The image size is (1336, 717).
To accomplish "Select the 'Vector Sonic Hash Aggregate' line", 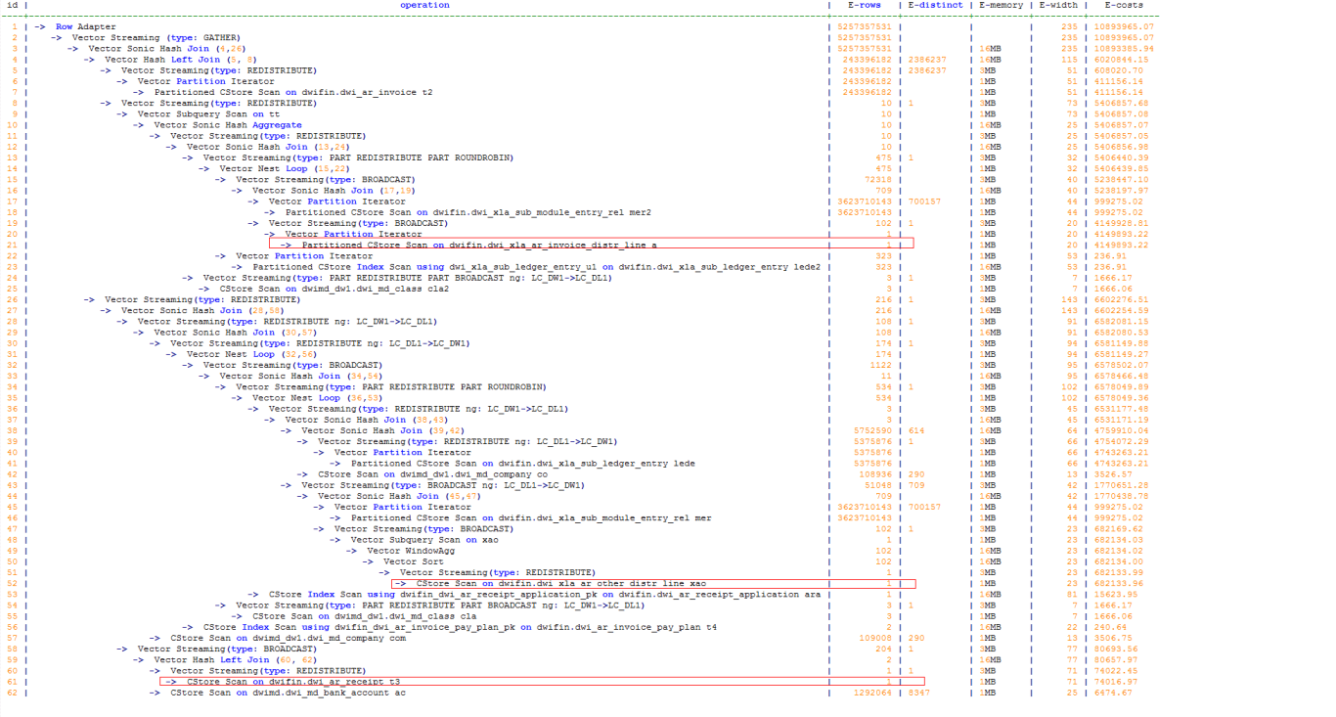I will click(x=227, y=125).
